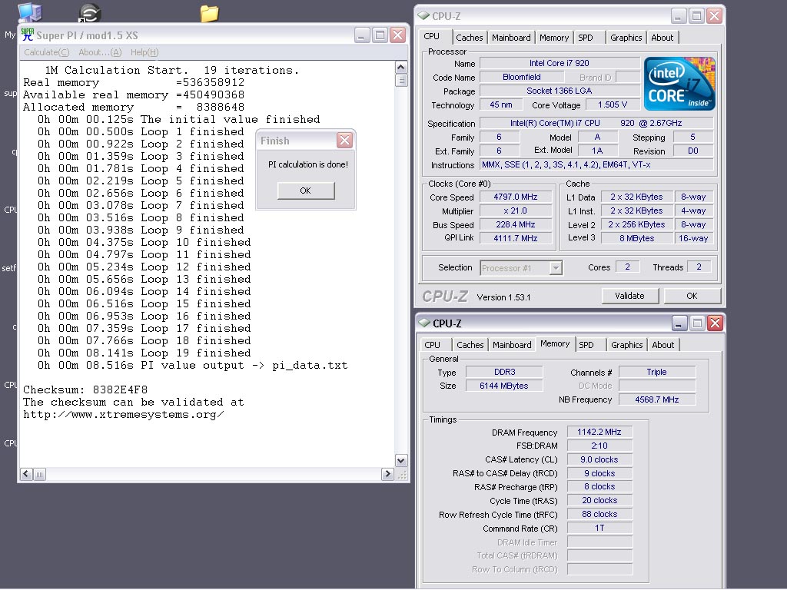787x590 pixels.
Task: Switch to Memory tab in CPU-Z processor window
Action: coord(554,38)
